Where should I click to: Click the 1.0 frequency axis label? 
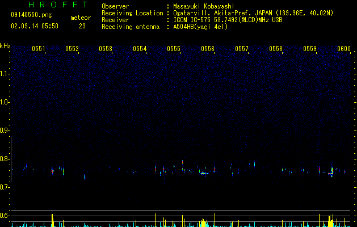pyautogui.click(x=5, y=102)
